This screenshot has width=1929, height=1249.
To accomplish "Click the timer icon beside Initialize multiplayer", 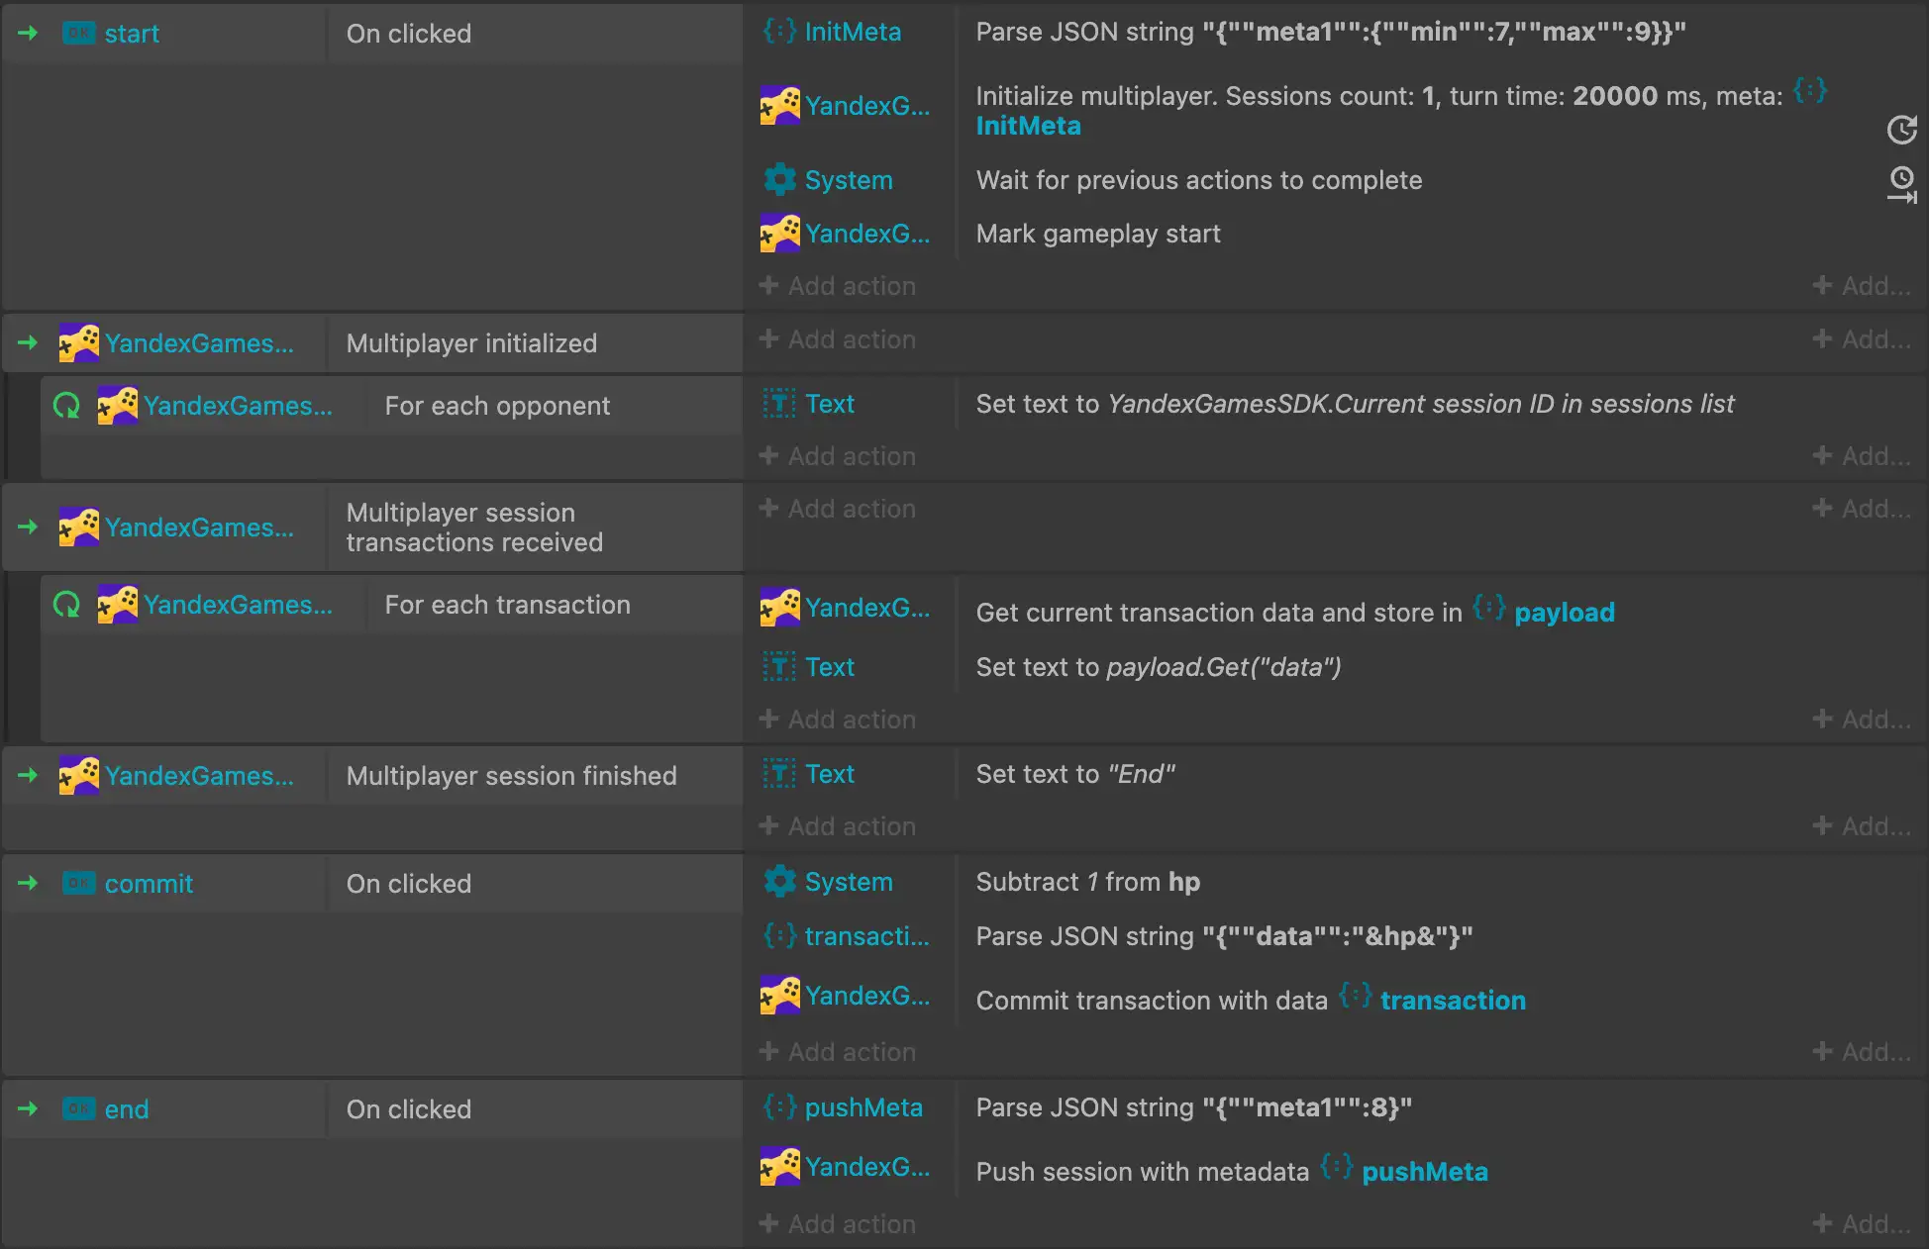I will (x=1901, y=130).
